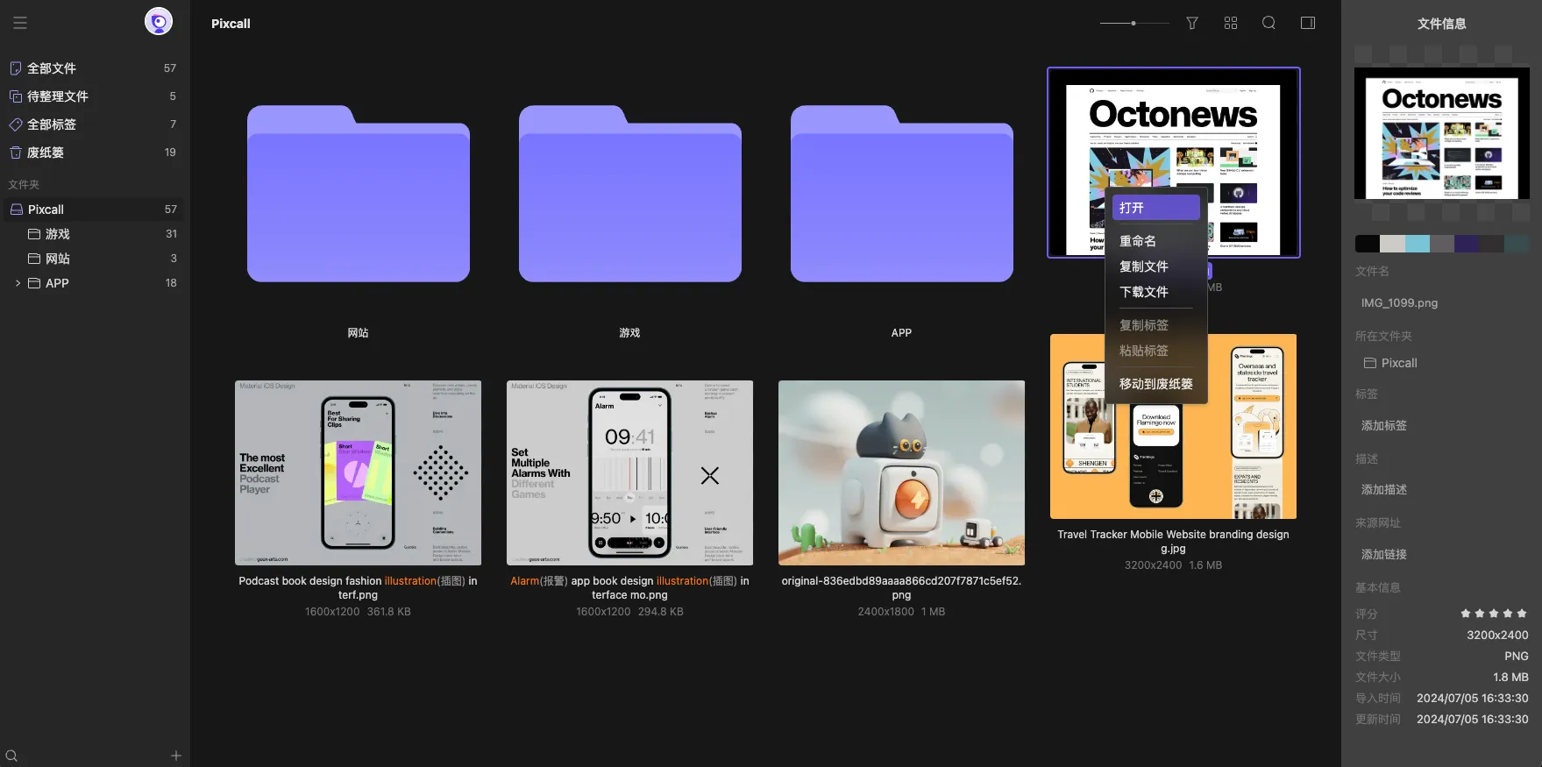
Task: Click the hamburger menu icon
Action: (x=20, y=23)
